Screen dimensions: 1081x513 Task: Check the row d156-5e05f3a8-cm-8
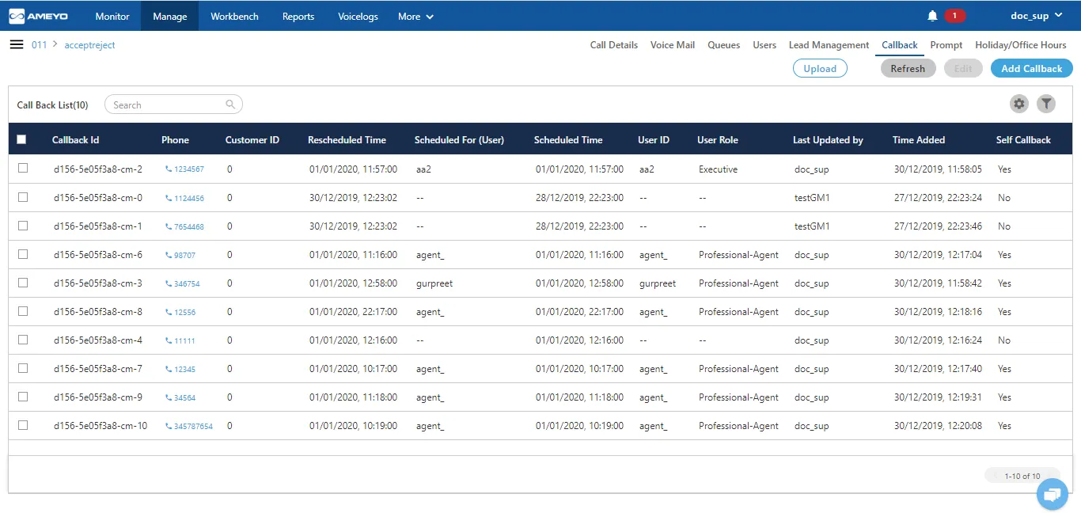(x=23, y=310)
